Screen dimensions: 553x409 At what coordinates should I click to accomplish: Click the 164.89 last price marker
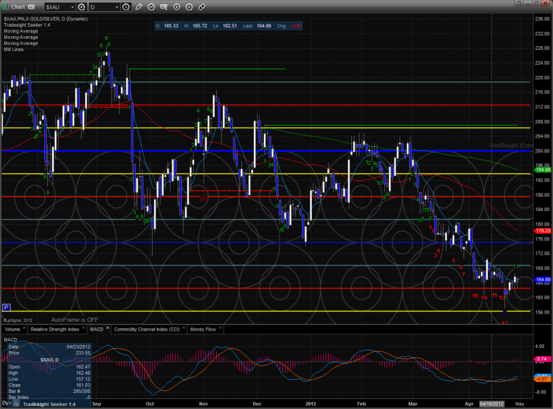click(543, 280)
